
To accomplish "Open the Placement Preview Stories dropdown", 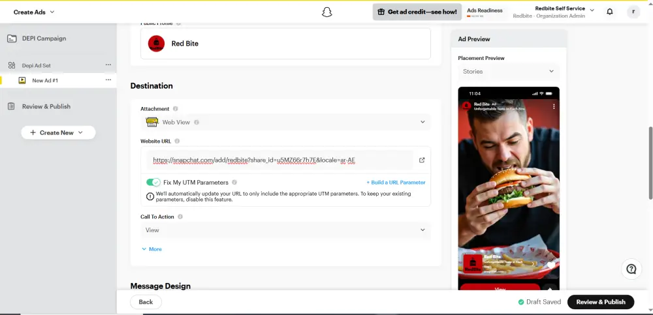I will [509, 72].
